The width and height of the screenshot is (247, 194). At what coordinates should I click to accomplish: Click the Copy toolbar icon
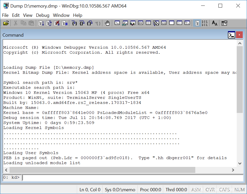click(24, 23)
